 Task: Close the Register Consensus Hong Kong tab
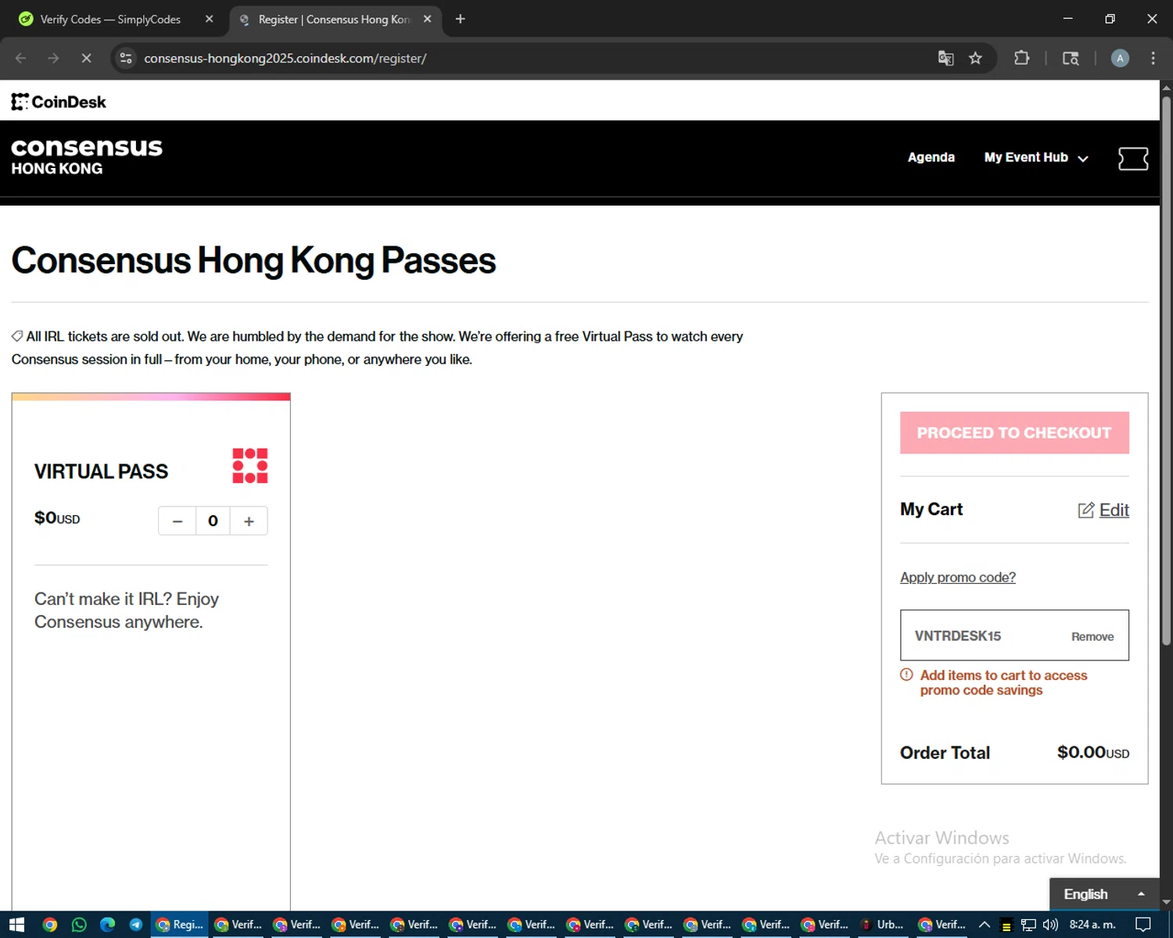[427, 19]
